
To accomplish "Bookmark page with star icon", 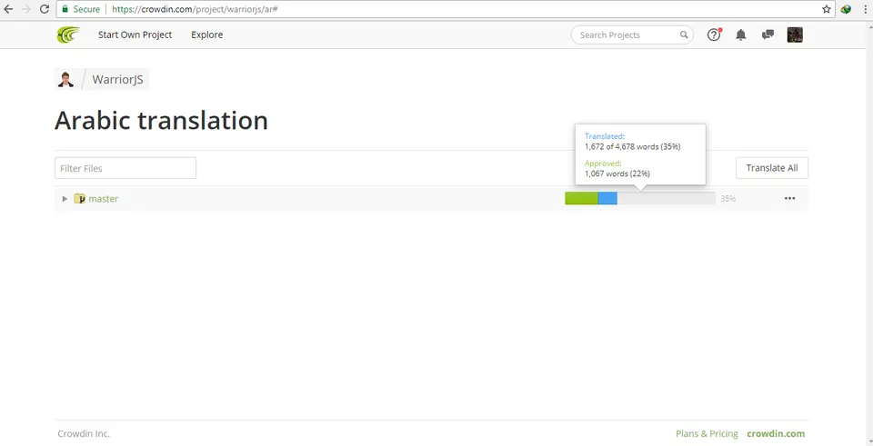I will (x=827, y=9).
